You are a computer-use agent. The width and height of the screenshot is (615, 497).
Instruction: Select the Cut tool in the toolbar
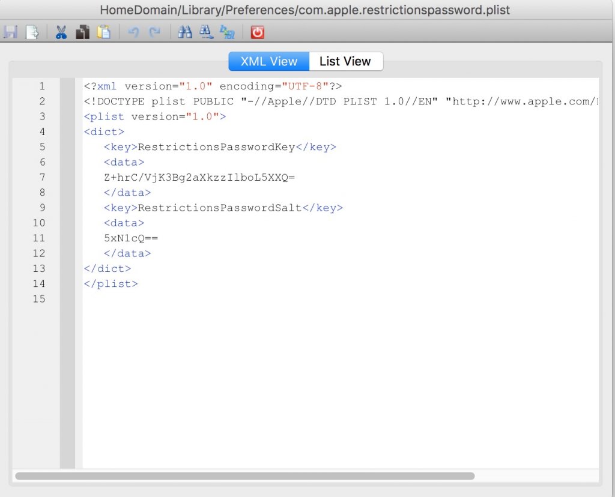(x=61, y=32)
